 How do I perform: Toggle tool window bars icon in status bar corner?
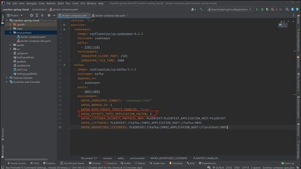coord(2,167)
